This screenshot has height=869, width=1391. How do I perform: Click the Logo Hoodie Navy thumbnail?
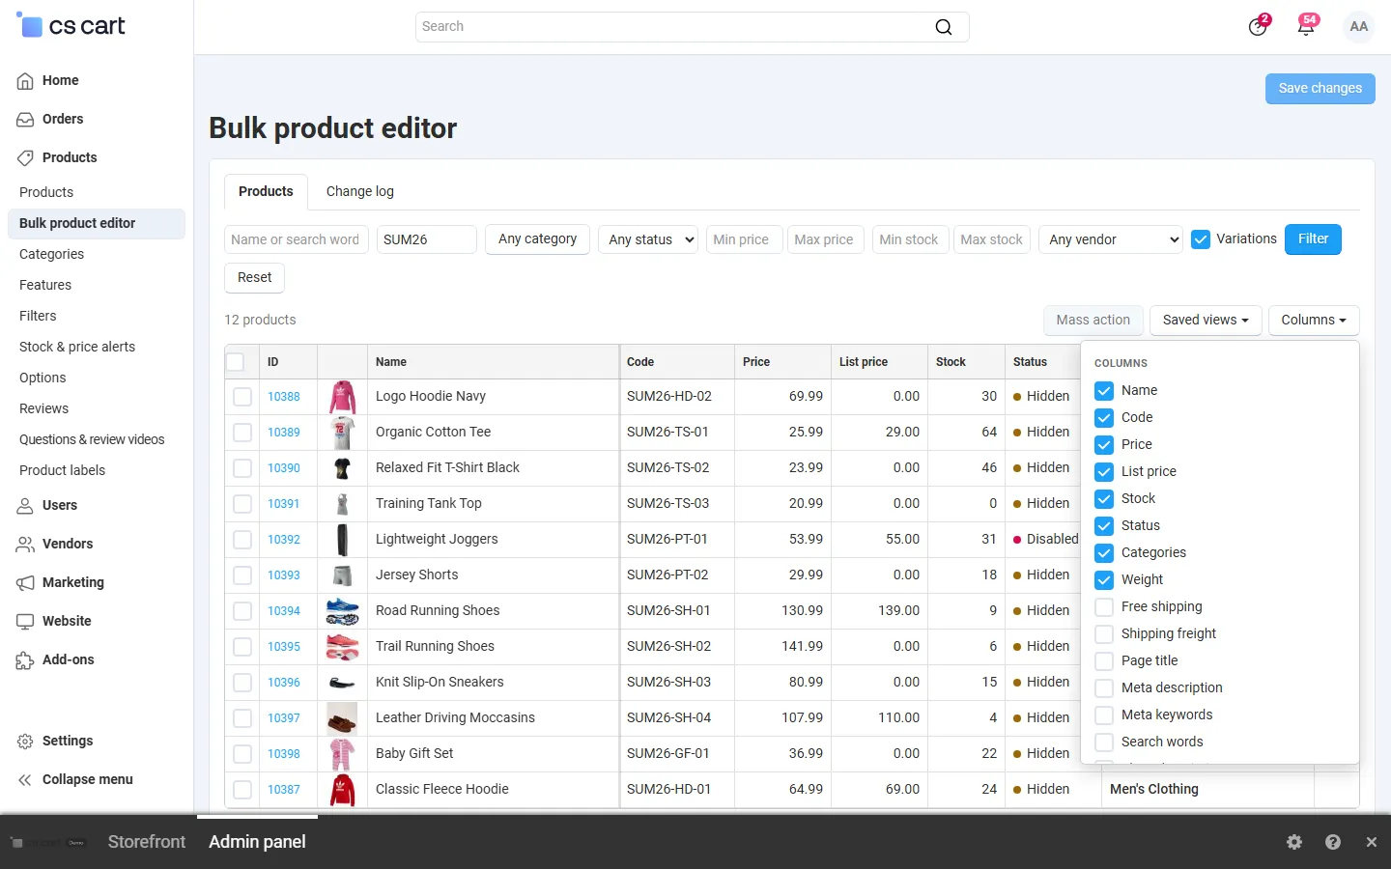[342, 397]
